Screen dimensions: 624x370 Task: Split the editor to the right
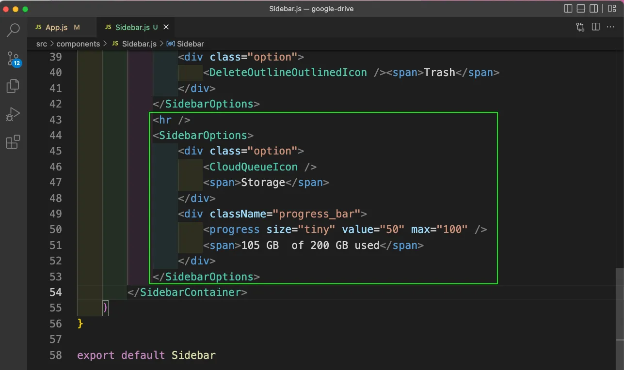(x=596, y=27)
